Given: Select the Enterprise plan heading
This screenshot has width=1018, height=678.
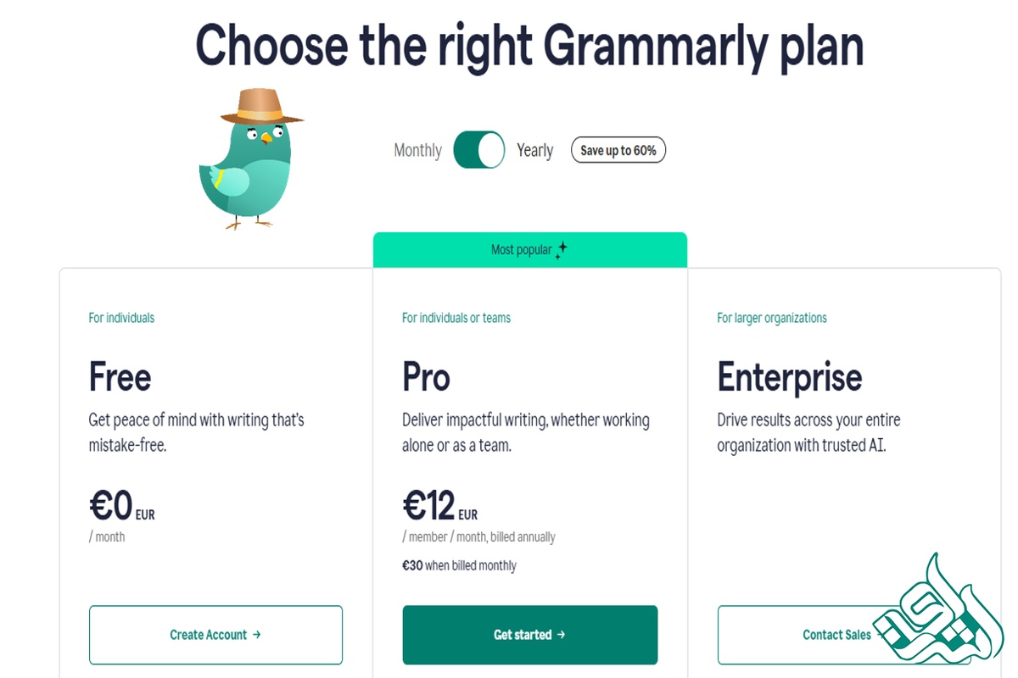Looking at the screenshot, I should click(789, 377).
